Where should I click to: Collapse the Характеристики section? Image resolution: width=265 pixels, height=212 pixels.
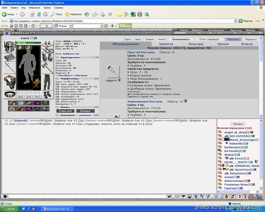coord(57,57)
